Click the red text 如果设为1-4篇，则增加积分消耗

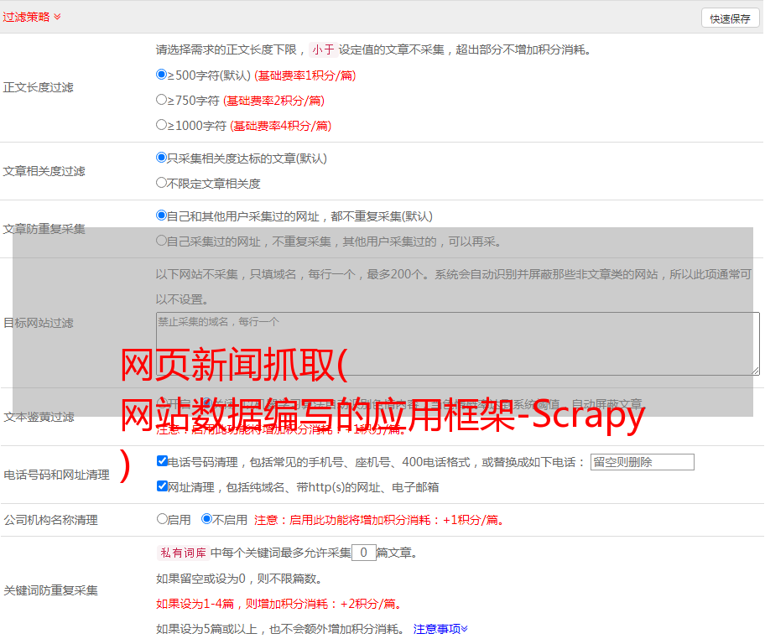(x=280, y=604)
